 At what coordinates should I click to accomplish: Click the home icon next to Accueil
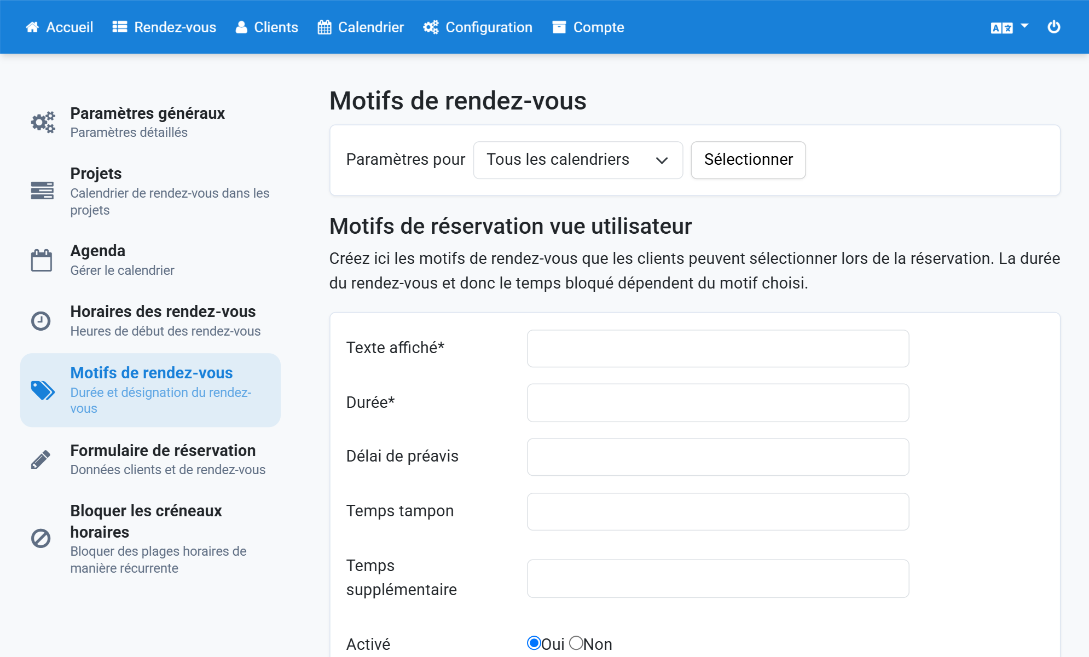[32, 27]
